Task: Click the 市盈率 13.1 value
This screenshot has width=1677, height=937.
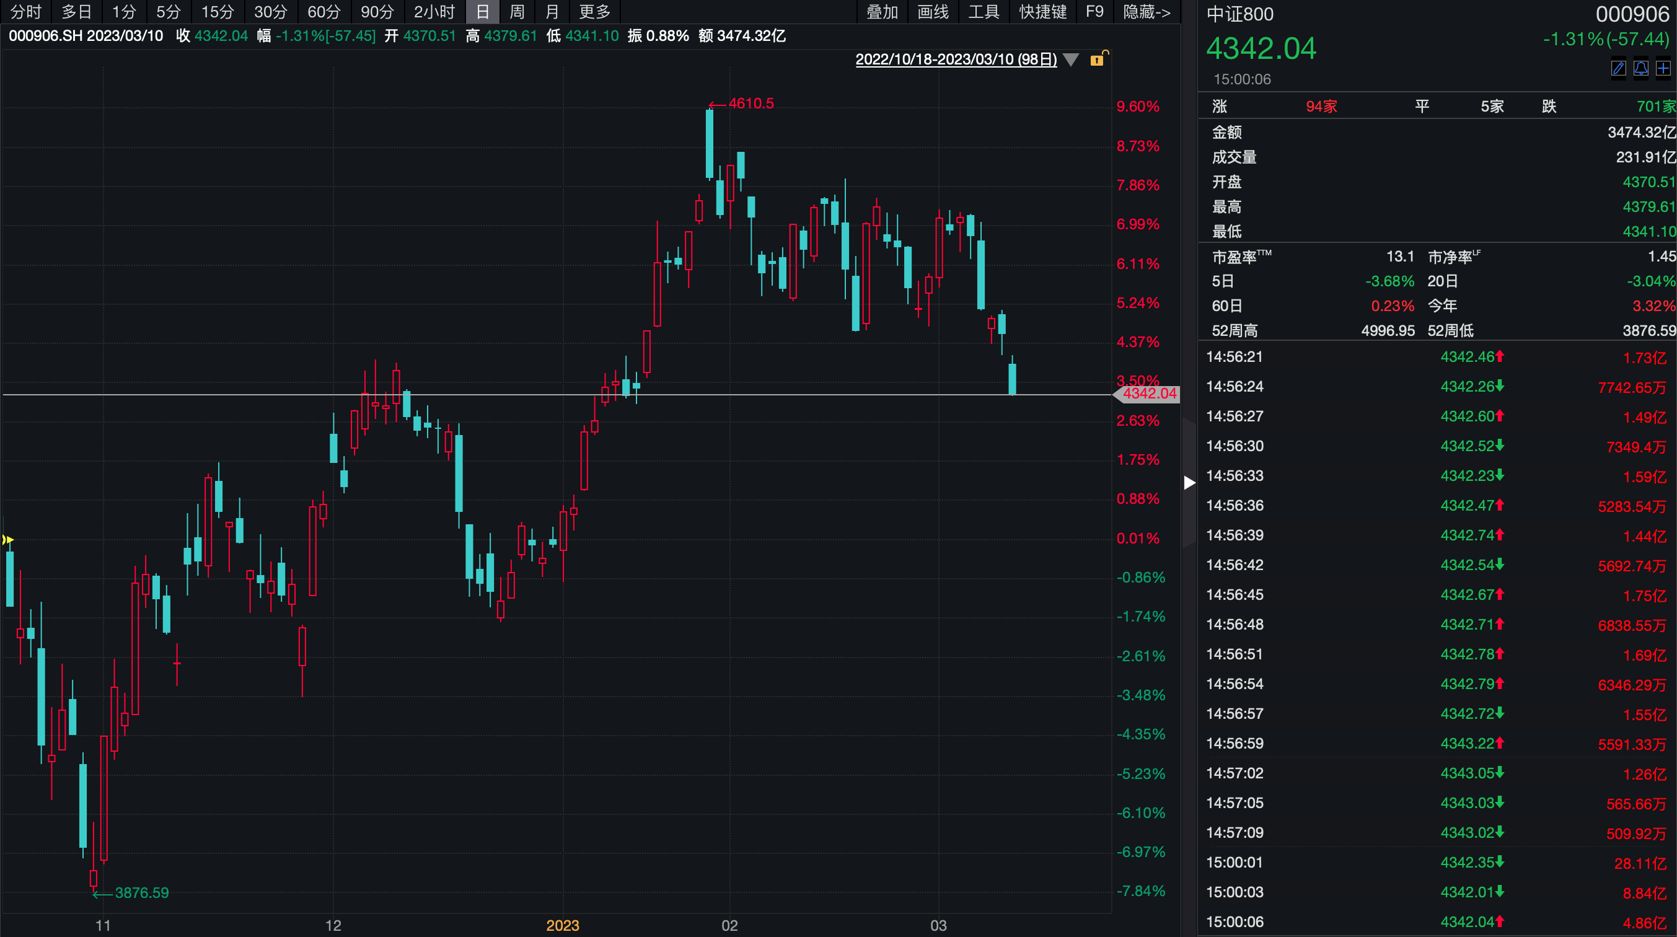Action: click(x=1400, y=257)
